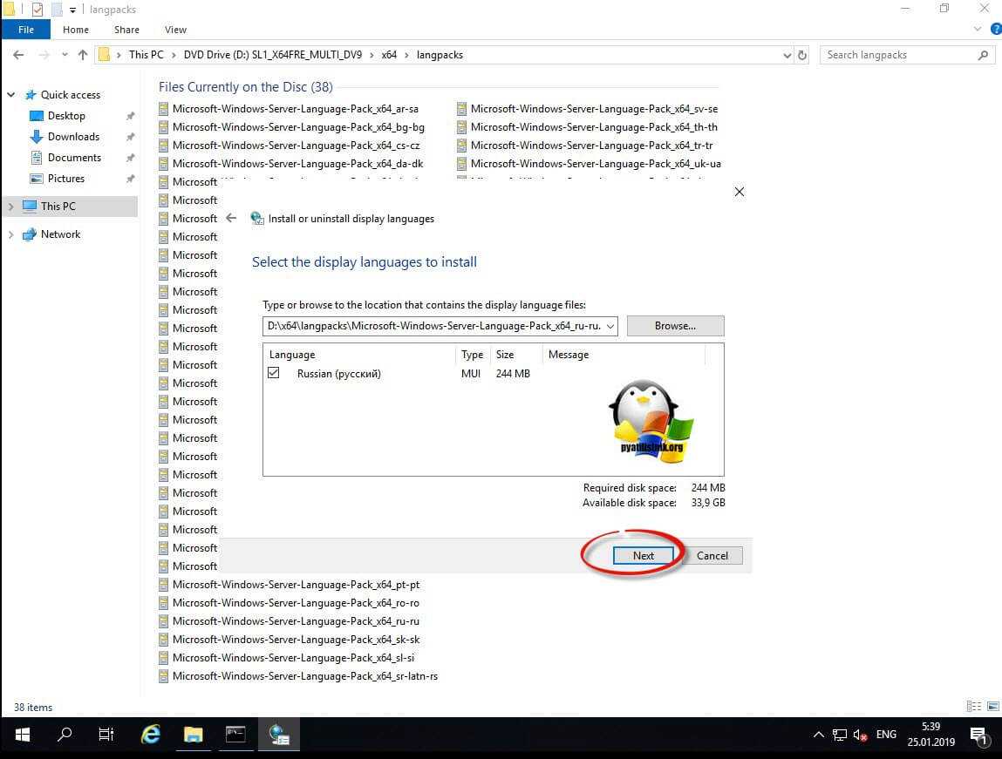The height and width of the screenshot is (759, 1002).
Task: Click the Search langpacks input field
Action: click(898, 55)
